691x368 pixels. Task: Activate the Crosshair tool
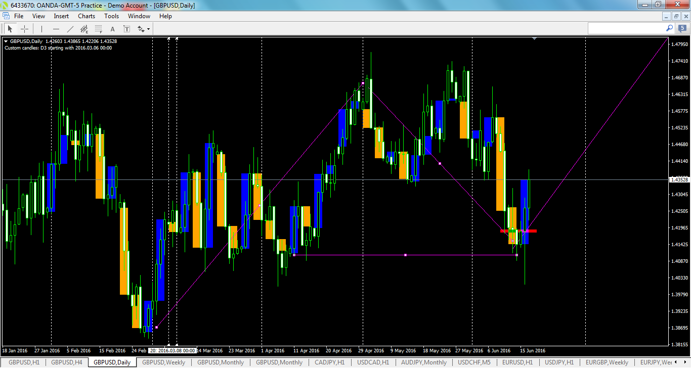pyautogui.click(x=24, y=29)
